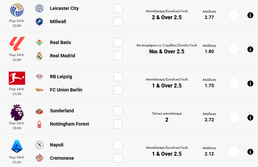
Task: Click the Bundesliga league logo
Action: click(x=17, y=78)
